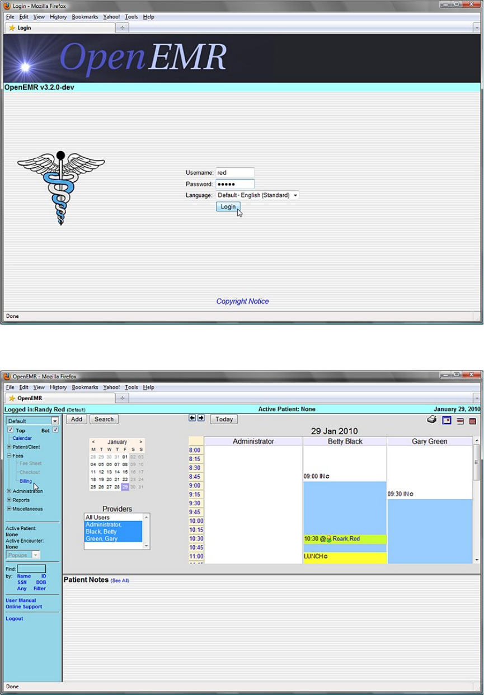This screenshot has width=484, height=695.
Task: Click the Add appointment button
Action: (76, 419)
